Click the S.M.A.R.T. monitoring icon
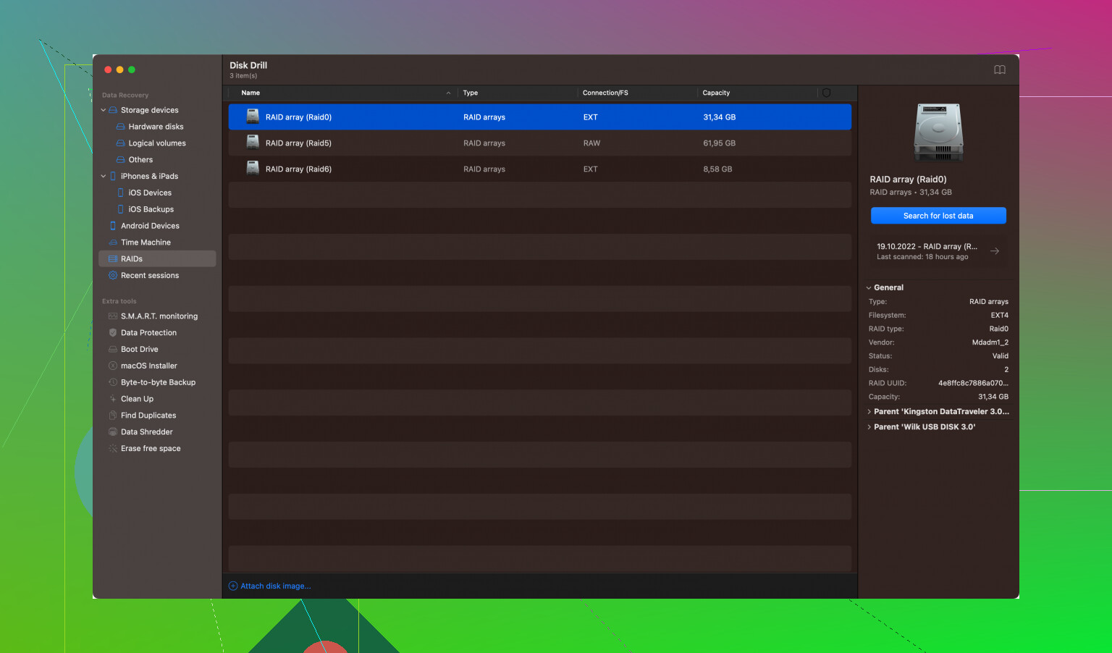1112x653 pixels. [x=113, y=316]
